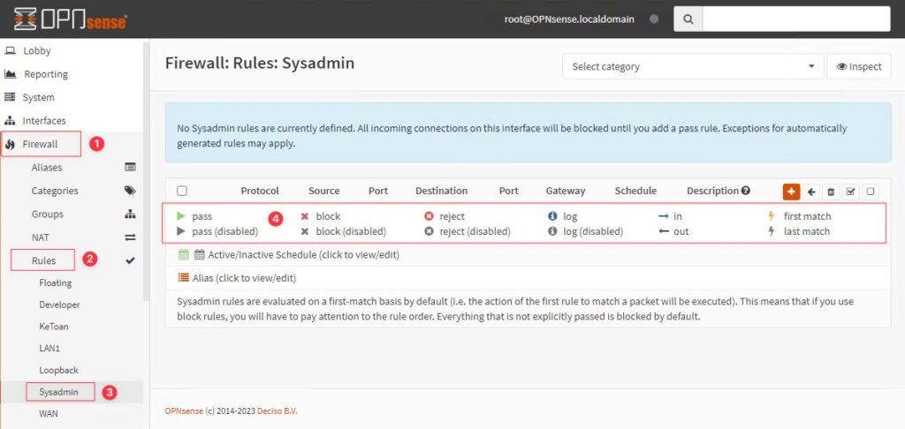The height and width of the screenshot is (429, 905).
Task: Click the OPNsense footer link
Action: pos(184,411)
